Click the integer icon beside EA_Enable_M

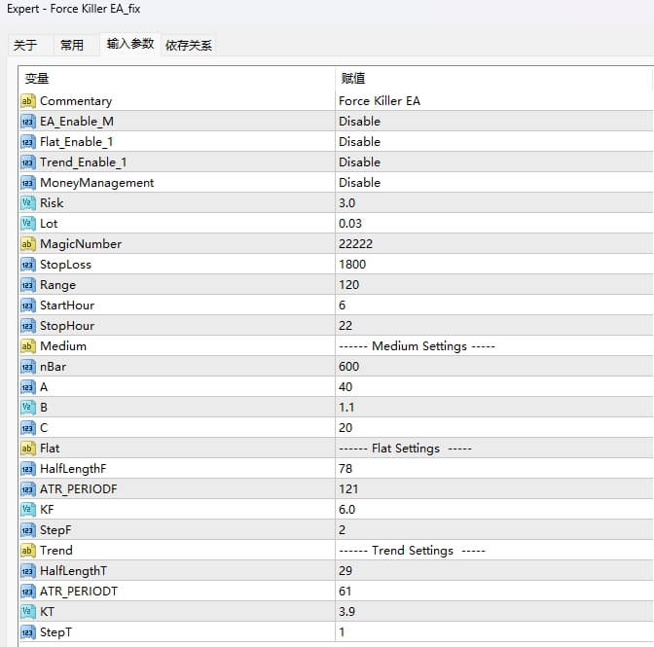click(27, 122)
